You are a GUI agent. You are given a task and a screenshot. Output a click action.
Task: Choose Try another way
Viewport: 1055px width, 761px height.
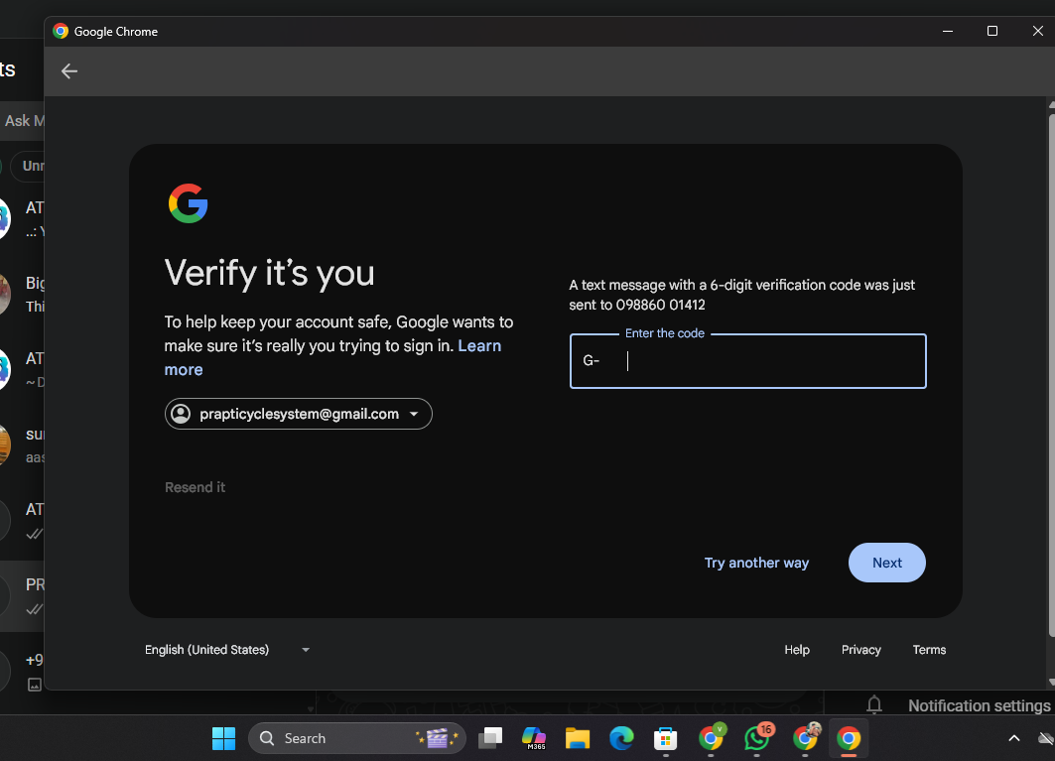tap(756, 563)
